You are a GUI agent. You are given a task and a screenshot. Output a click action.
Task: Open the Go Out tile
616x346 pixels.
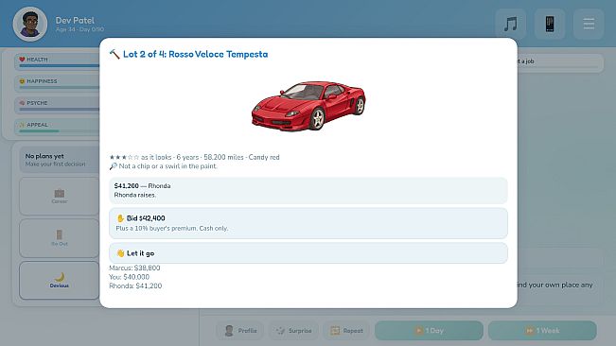point(60,238)
